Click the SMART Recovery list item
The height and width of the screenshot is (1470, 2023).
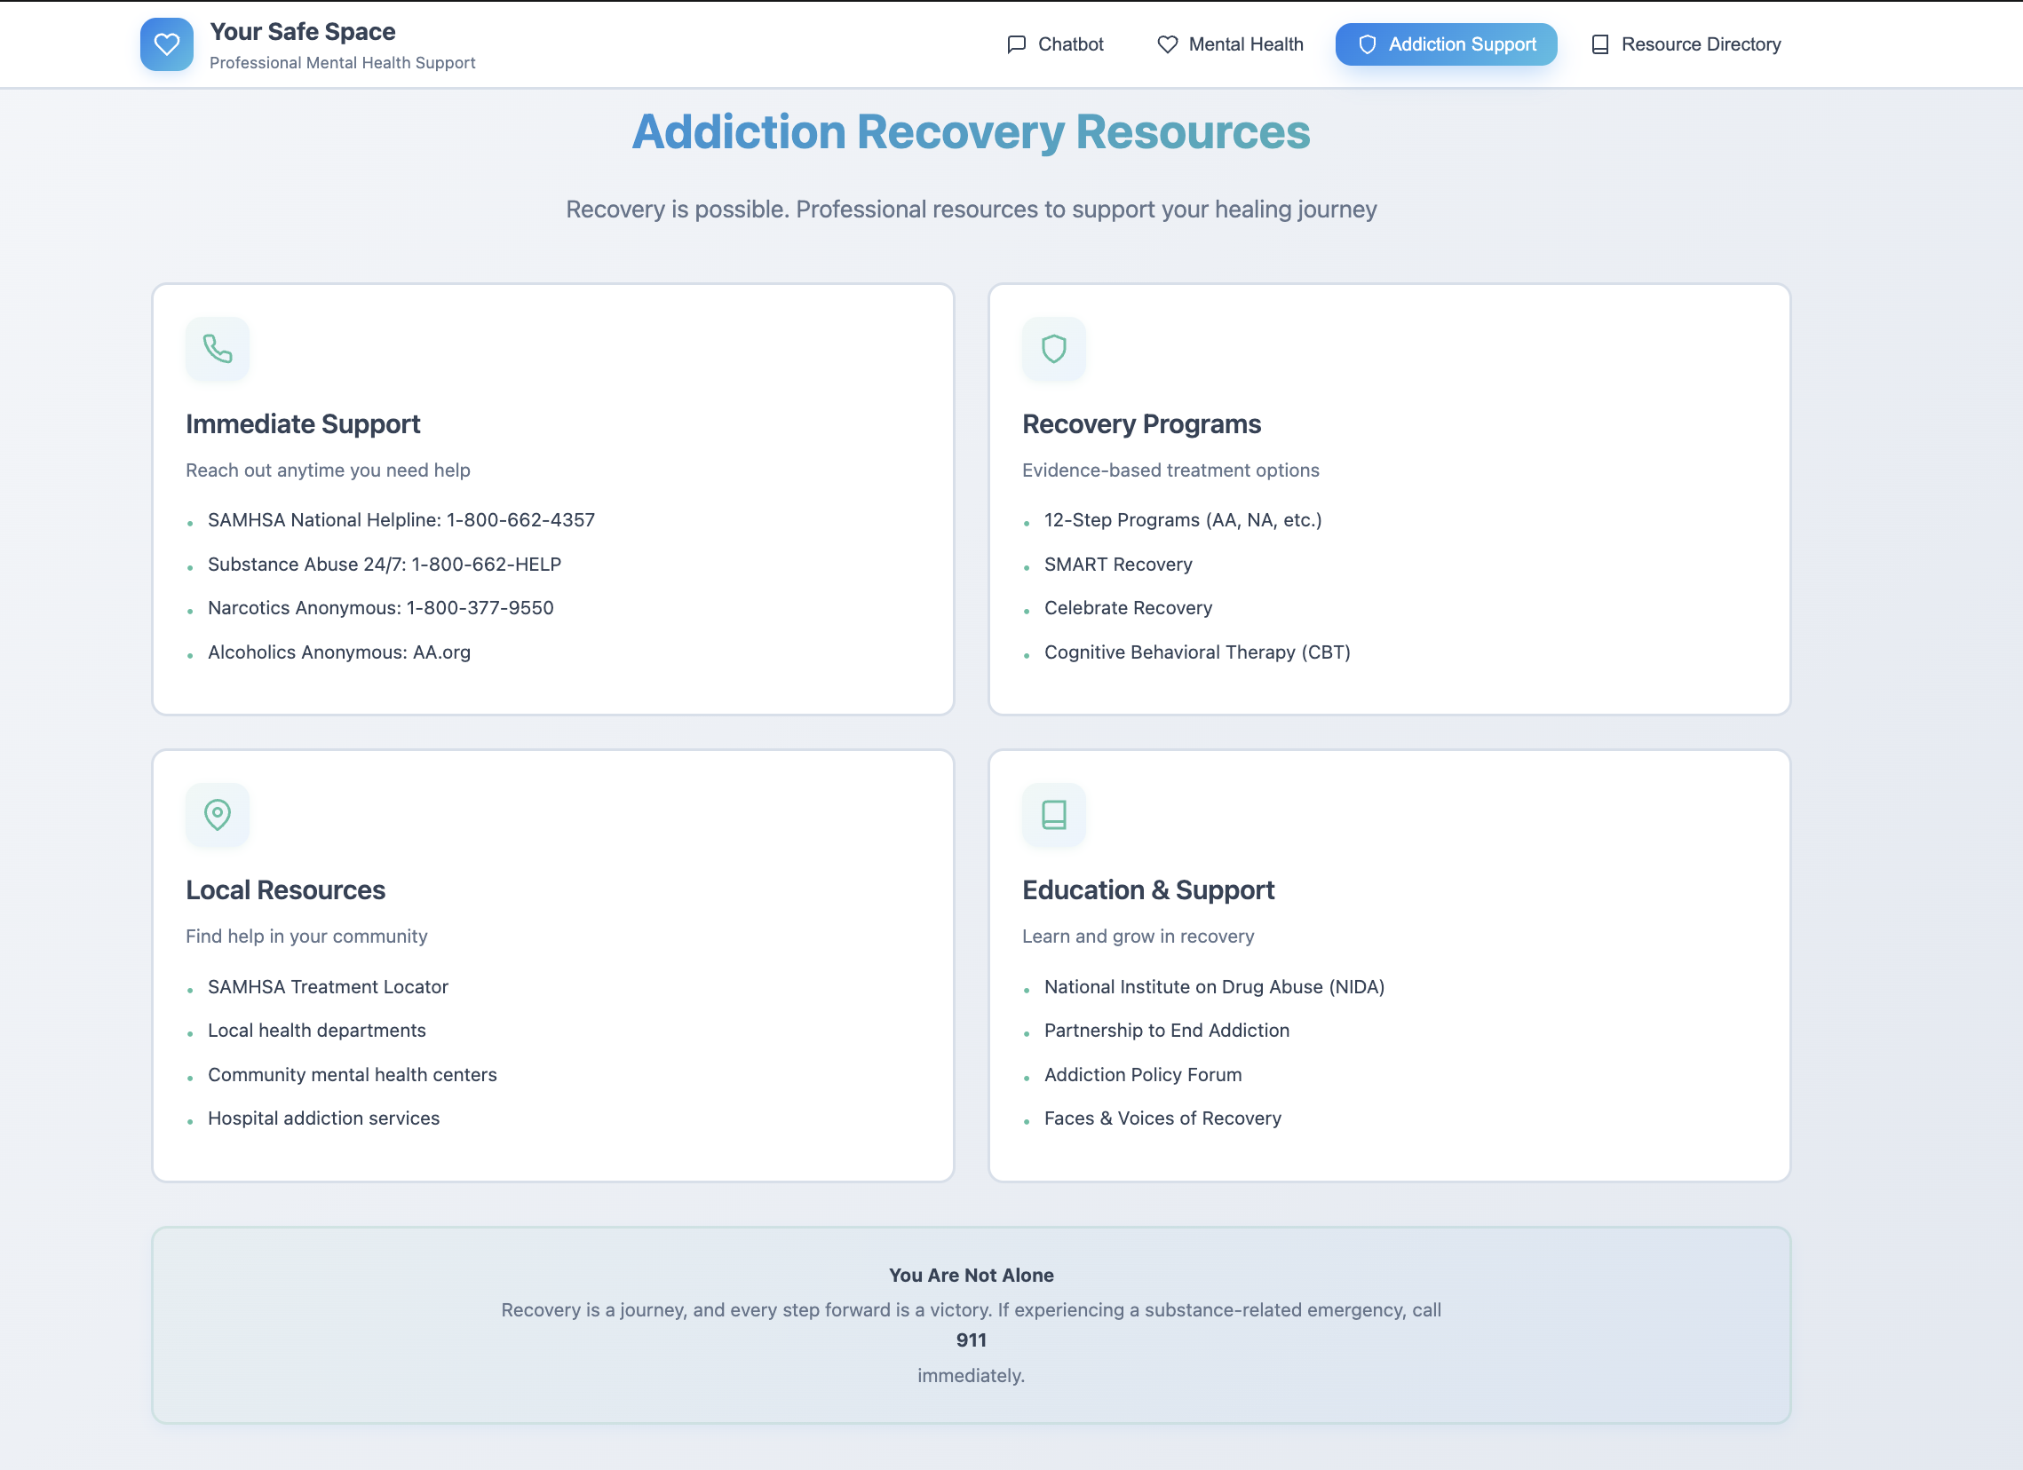(1118, 565)
